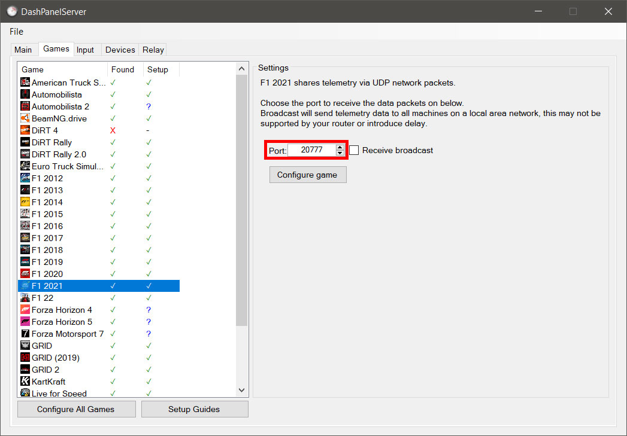
Task: Click the Forza Horizon 4 game icon
Action: click(x=25, y=310)
